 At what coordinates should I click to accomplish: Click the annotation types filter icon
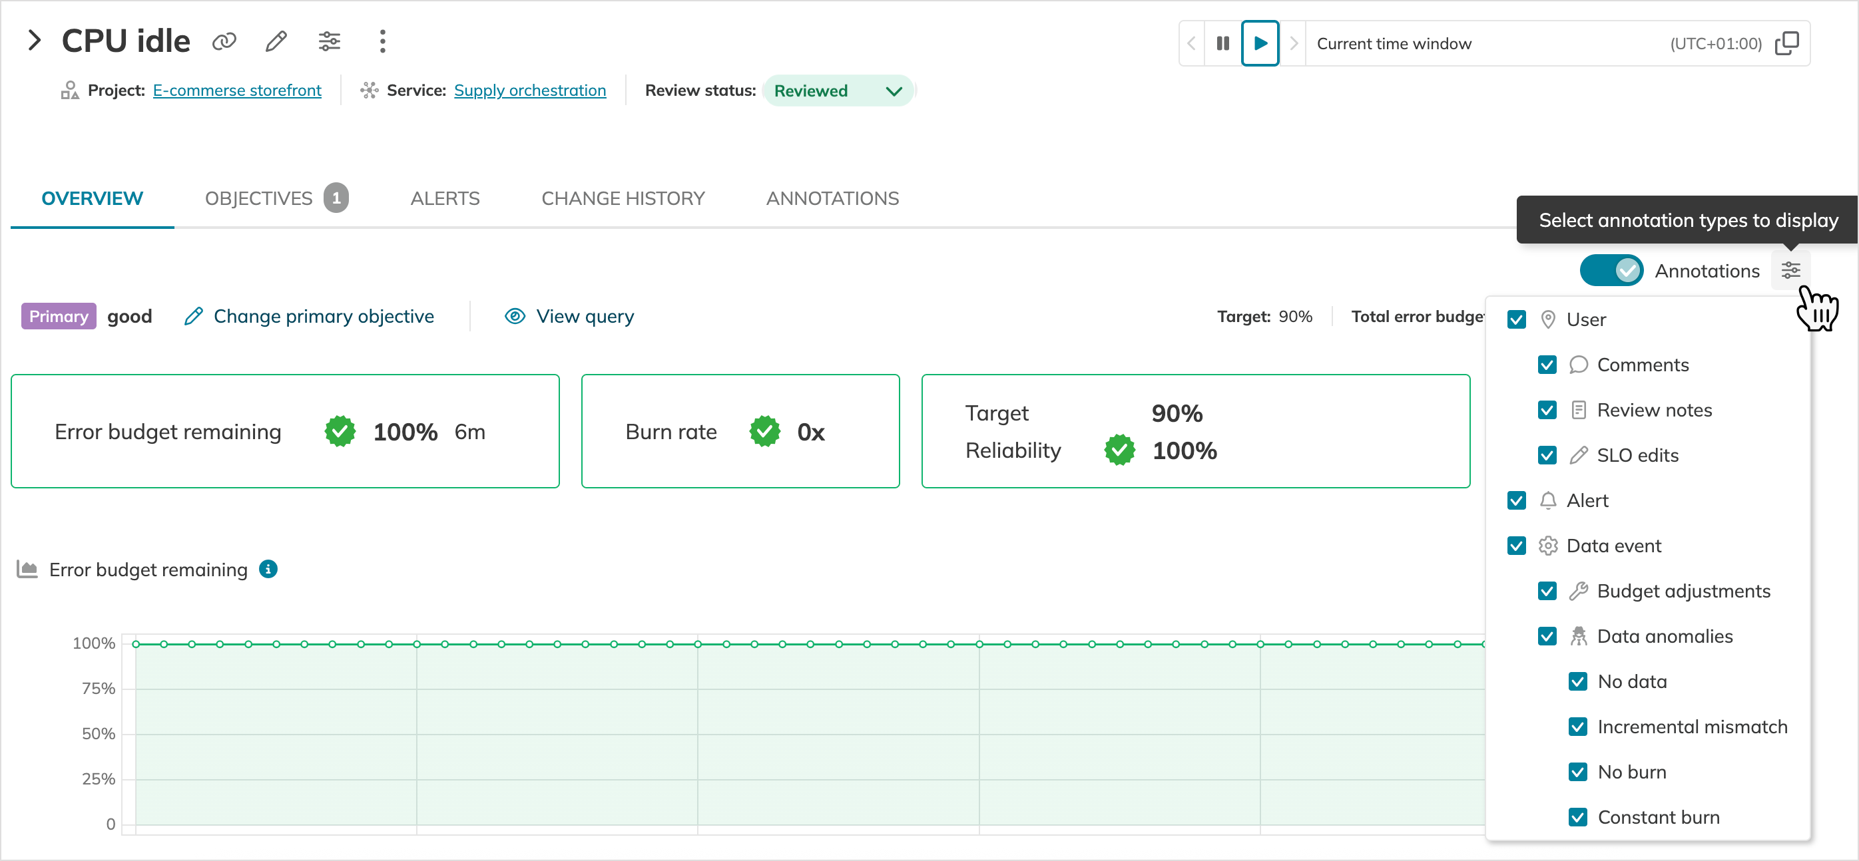1790,270
